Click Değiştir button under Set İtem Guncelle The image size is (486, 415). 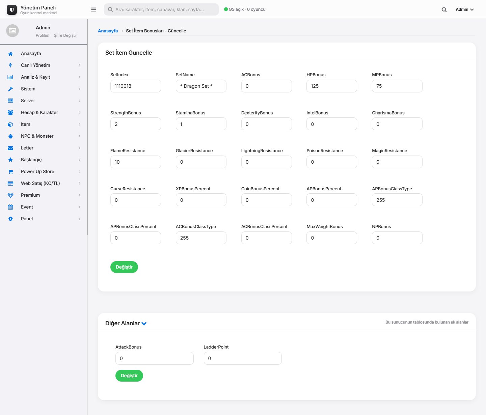tap(124, 267)
